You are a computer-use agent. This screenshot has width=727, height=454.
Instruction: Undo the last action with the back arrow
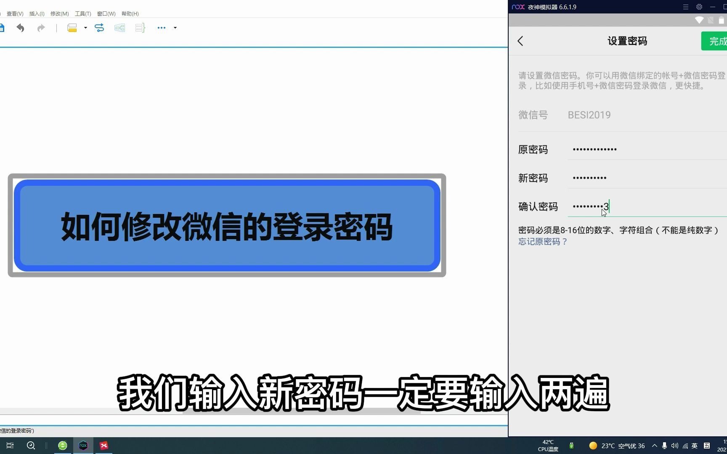tap(20, 28)
